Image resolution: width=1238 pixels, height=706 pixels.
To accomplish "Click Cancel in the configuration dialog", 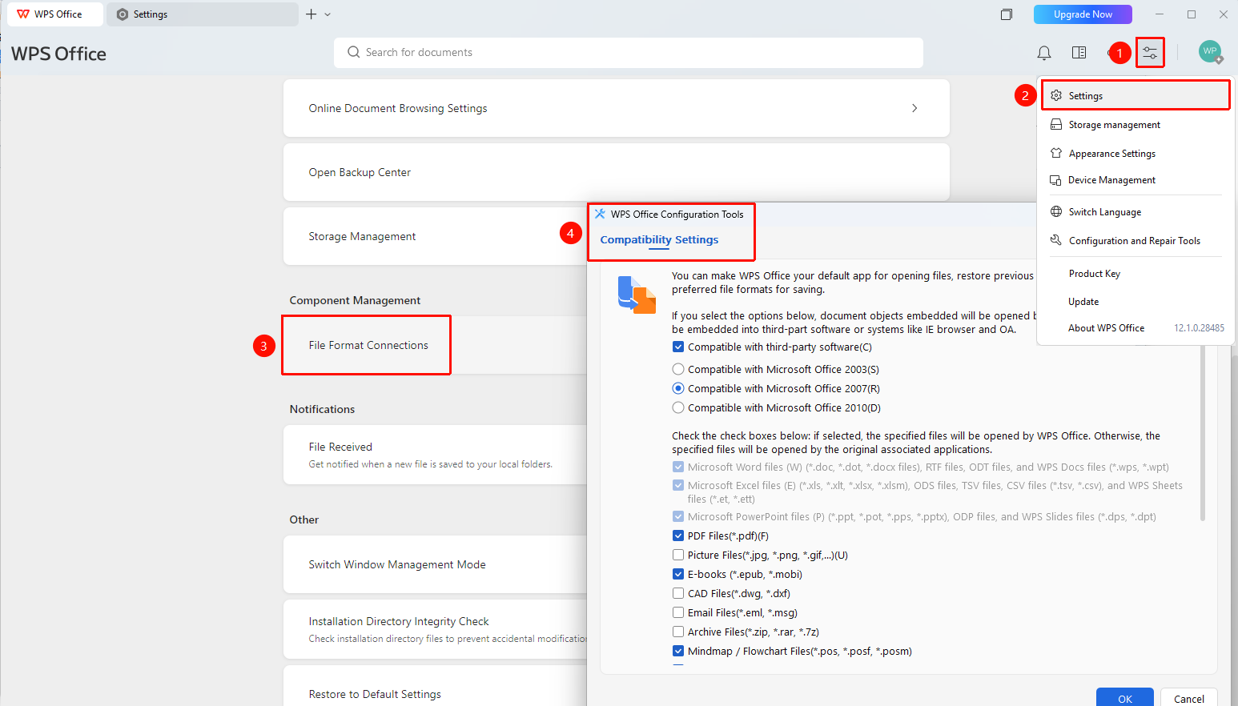I will point(1189,697).
